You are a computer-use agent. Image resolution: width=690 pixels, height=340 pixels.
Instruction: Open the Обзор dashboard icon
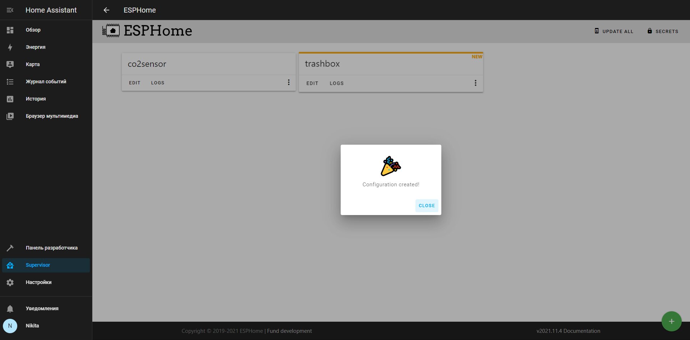coord(10,30)
